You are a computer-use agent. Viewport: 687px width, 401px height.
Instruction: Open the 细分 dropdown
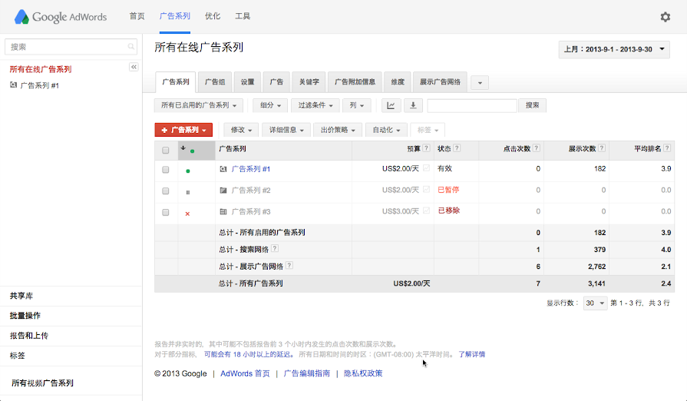(x=270, y=105)
